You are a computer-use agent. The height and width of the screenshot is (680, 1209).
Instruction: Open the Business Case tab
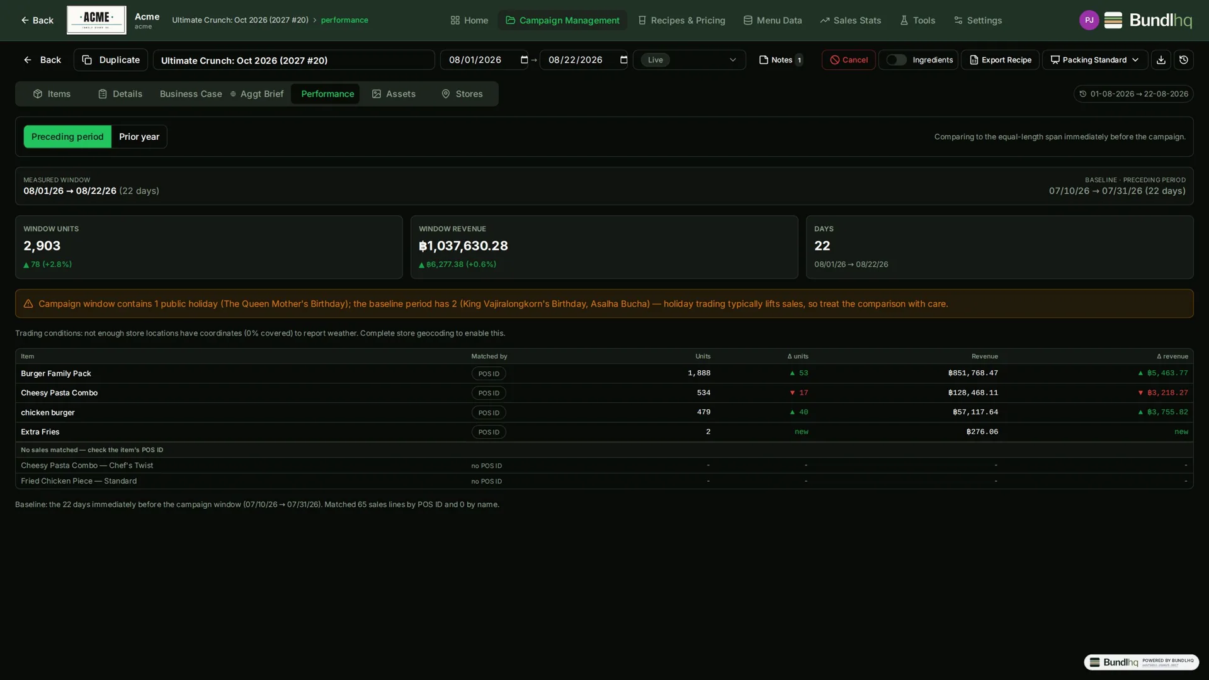pyautogui.click(x=191, y=94)
